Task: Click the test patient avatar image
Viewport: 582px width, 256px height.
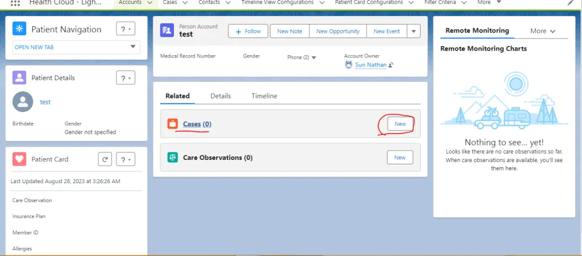Action: pyautogui.click(x=23, y=102)
